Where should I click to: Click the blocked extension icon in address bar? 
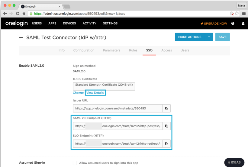point(232,14)
